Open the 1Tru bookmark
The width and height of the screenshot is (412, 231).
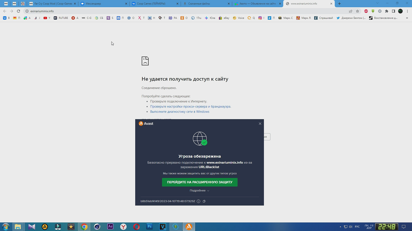coord(197,18)
